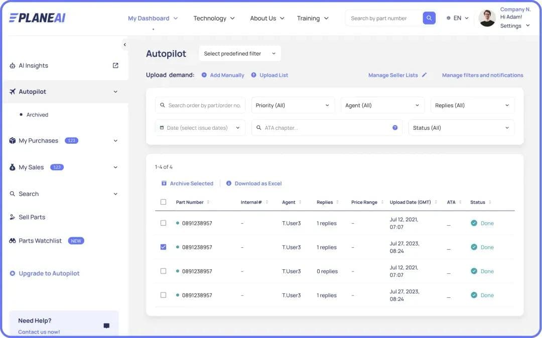
Task: Uncheck the checked second row checkbox
Action: pyautogui.click(x=163, y=247)
